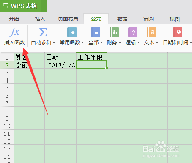Expand the 自动求和 dropdown arrow
This screenshot has height=163, width=192.
(x=54, y=42)
